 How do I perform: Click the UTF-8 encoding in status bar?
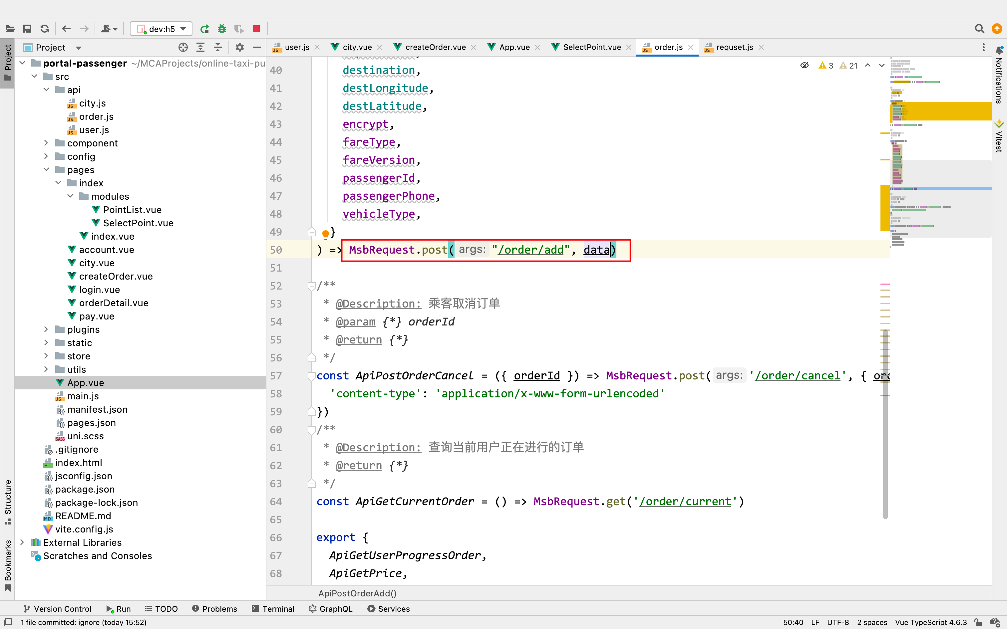click(838, 622)
